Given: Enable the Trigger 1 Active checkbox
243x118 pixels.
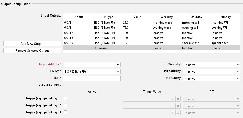Looking at the screenshot, I should pyautogui.click(x=66, y=98).
